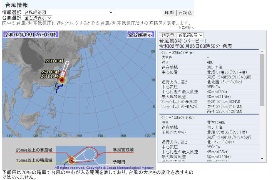Screen dimensions: 278x180
Task: Click the 950hPa forecast pressure value
Action: pyautogui.click(x=213, y=147)
